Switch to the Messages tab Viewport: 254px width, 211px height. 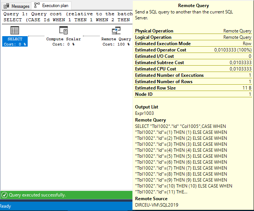coord(16,6)
